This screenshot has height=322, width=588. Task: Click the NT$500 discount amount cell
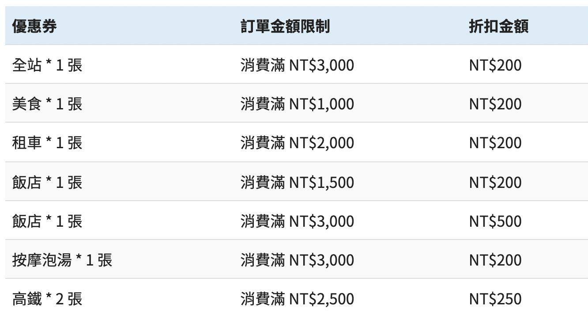495,221
